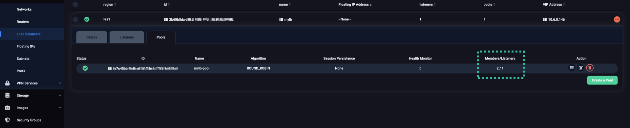Expand the Storage menu chevron
Viewport: 630px width, 128px height.
[60, 96]
